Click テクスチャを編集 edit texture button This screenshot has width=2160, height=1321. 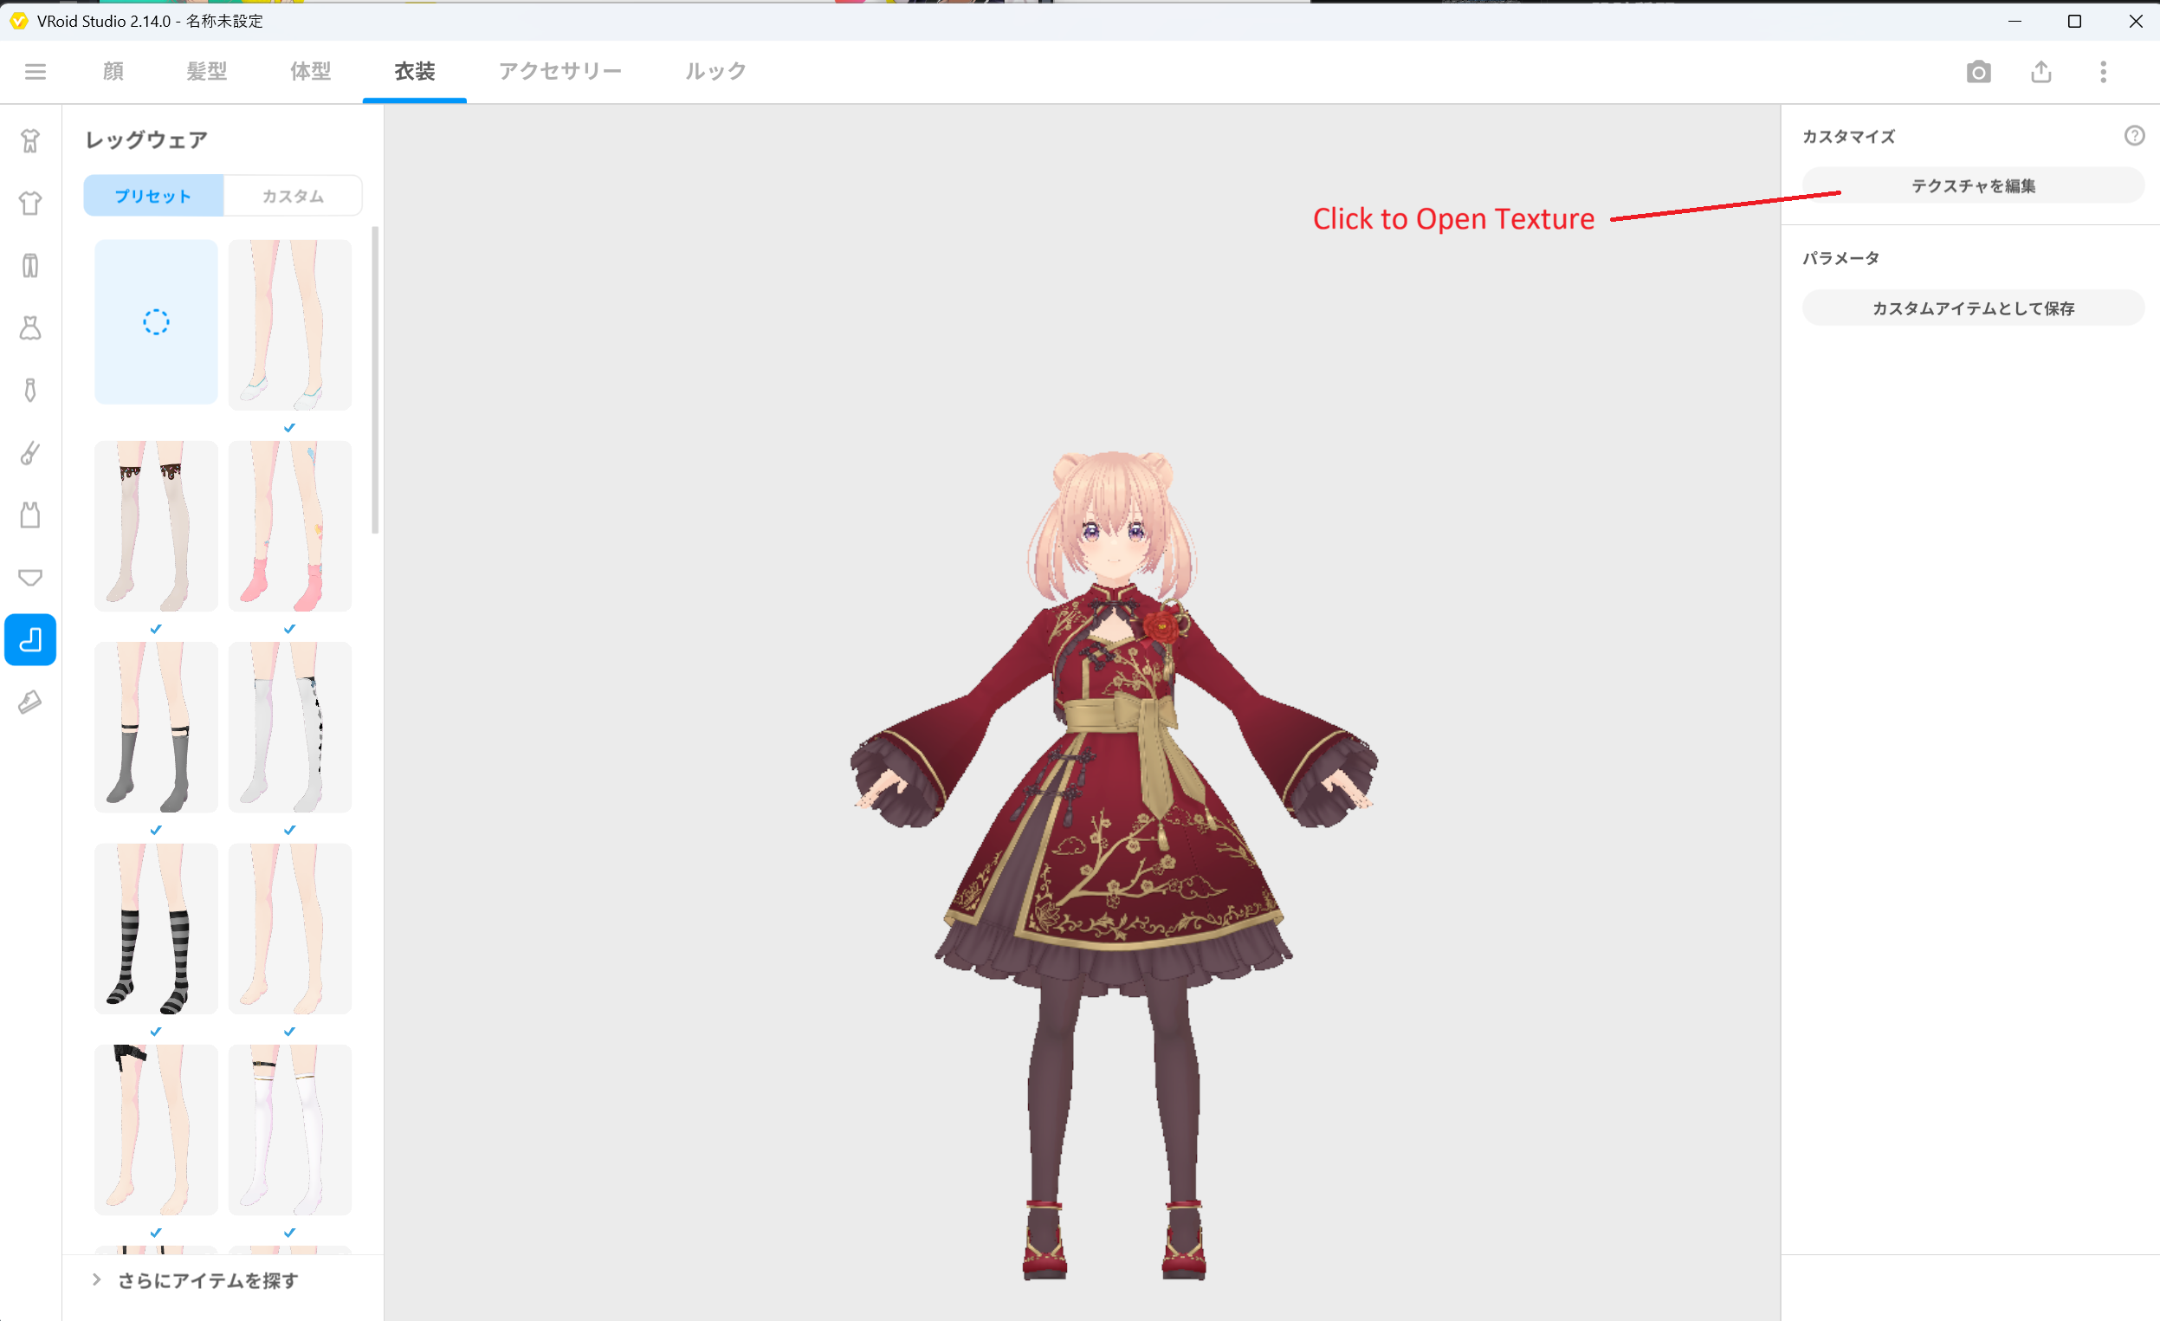click(x=1972, y=186)
